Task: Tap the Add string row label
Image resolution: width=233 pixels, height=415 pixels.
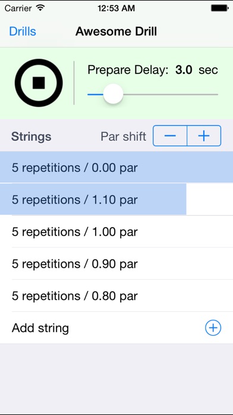Action: pyautogui.click(x=40, y=328)
